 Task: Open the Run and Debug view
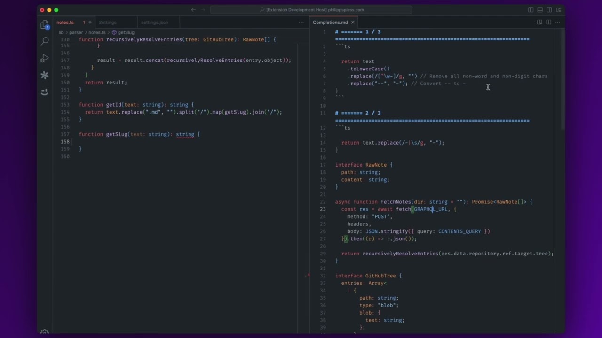point(45,58)
